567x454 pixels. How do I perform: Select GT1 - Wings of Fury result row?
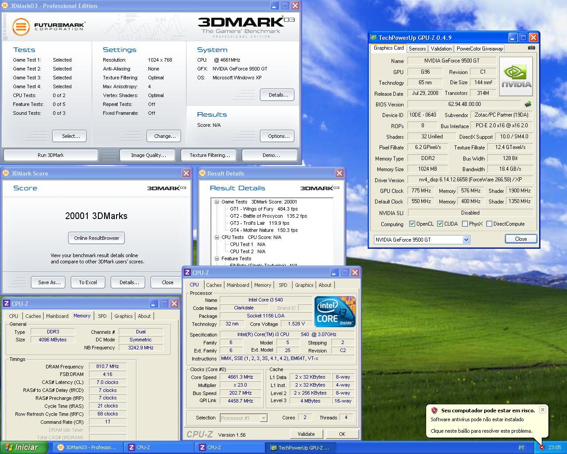[x=264, y=209]
